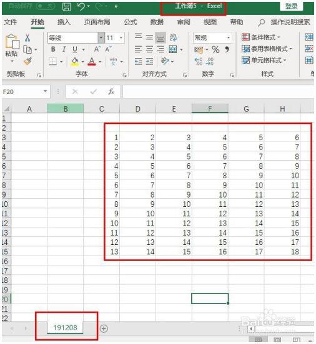Select the Cut scissors icon

pyautogui.click(x=27, y=38)
